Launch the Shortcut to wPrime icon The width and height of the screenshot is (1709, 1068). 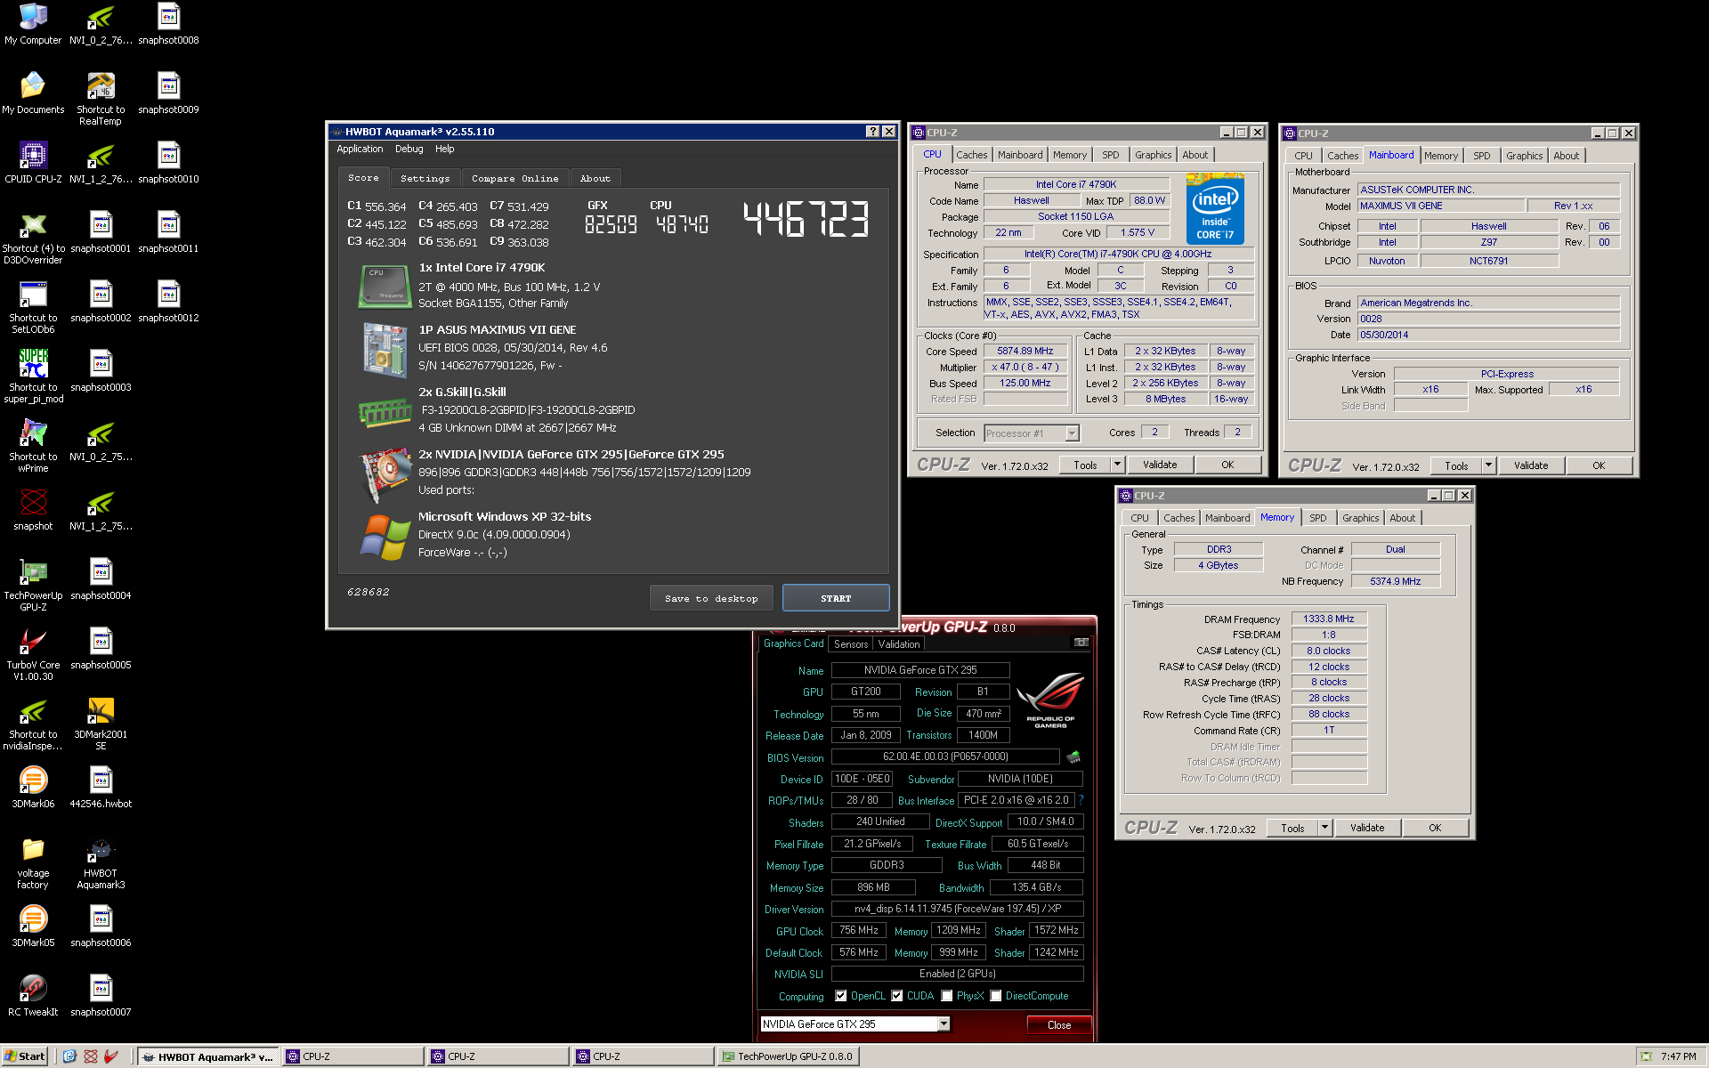coord(33,445)
